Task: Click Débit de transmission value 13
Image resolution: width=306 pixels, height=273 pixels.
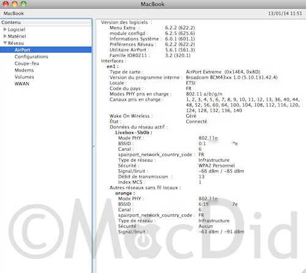Action: 201,177
